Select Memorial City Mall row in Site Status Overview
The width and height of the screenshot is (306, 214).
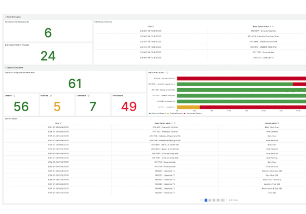coord(200,31)
